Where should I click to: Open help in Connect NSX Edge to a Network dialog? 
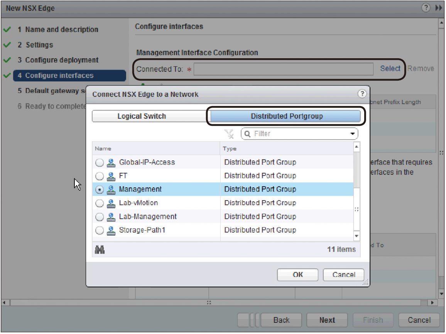(362, 93)
